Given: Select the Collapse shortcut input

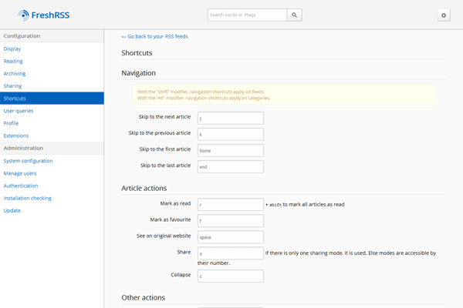Looking at the screenshot, I should coord(230,276).
